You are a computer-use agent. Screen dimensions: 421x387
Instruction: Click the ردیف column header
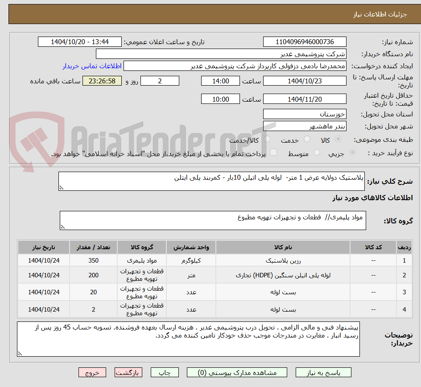[x=404, y=247]
